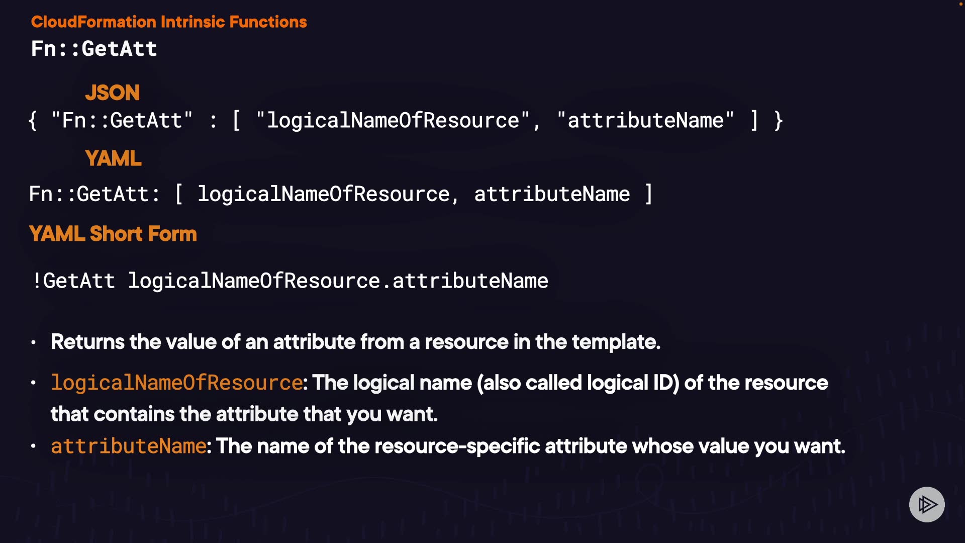Click the bullet starting "Returns the value"

pyautogui.click(x=355, y=342)
